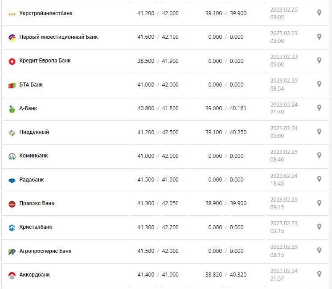Click the Коминбанк logo icon
This screenshot has width=332, height=289.
coord(12,156)
